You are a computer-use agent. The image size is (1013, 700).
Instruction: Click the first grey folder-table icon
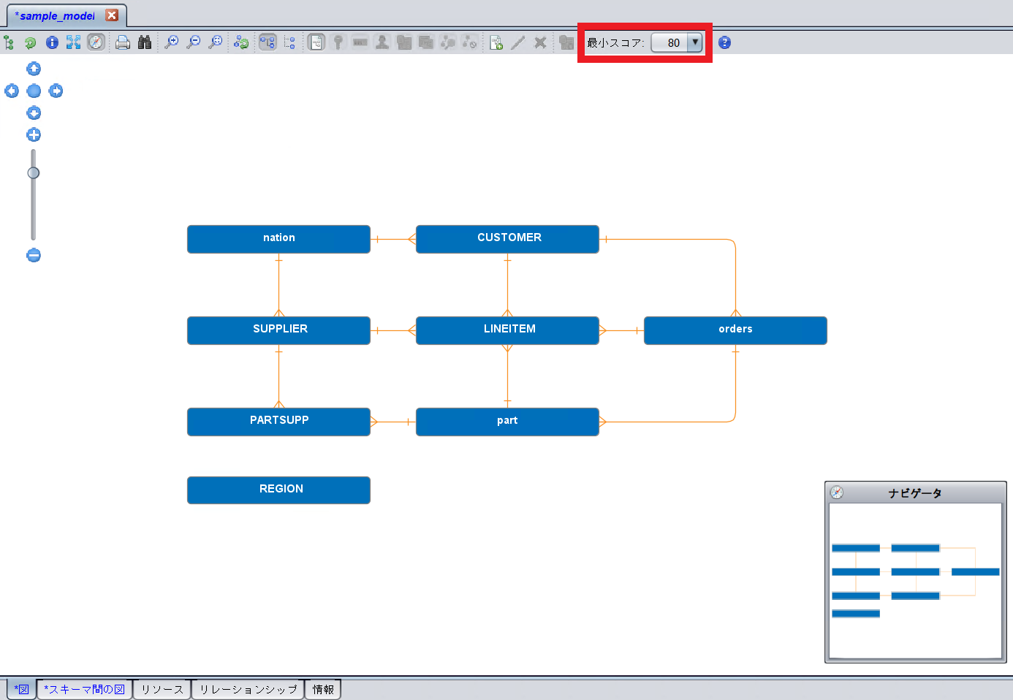404,42
